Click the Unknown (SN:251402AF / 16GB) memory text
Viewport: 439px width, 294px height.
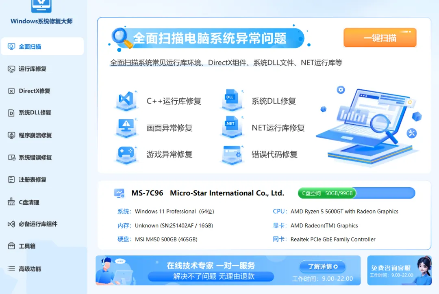(174, 225)
